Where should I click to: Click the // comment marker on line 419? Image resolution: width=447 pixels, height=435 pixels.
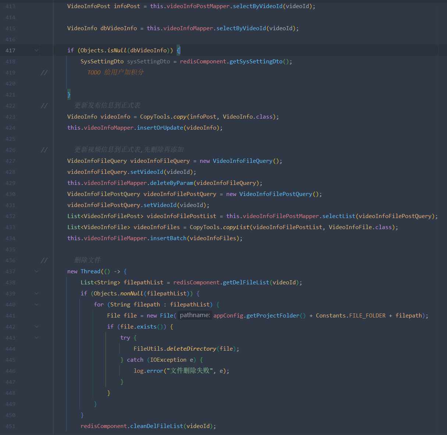(x=44, y=73)
